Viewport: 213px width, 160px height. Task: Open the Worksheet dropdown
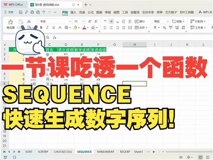[198, 27]
